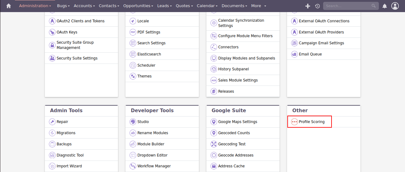The image size is (405, 172).
Task: Expand the Leads menu
Action: [x=164, y=6]
